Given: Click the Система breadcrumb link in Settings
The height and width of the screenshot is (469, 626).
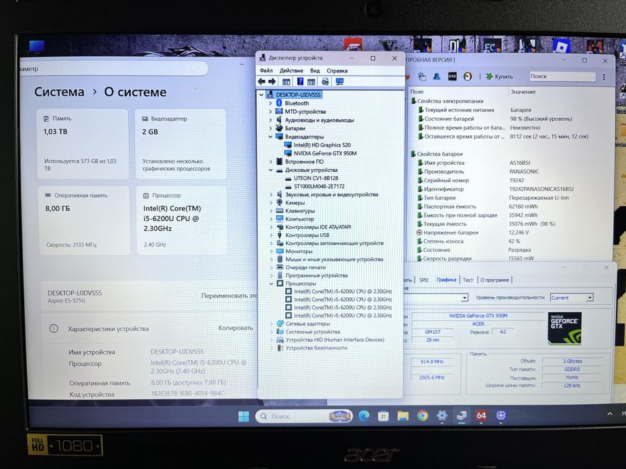Looking at the screenshot, I should (59, 92).
